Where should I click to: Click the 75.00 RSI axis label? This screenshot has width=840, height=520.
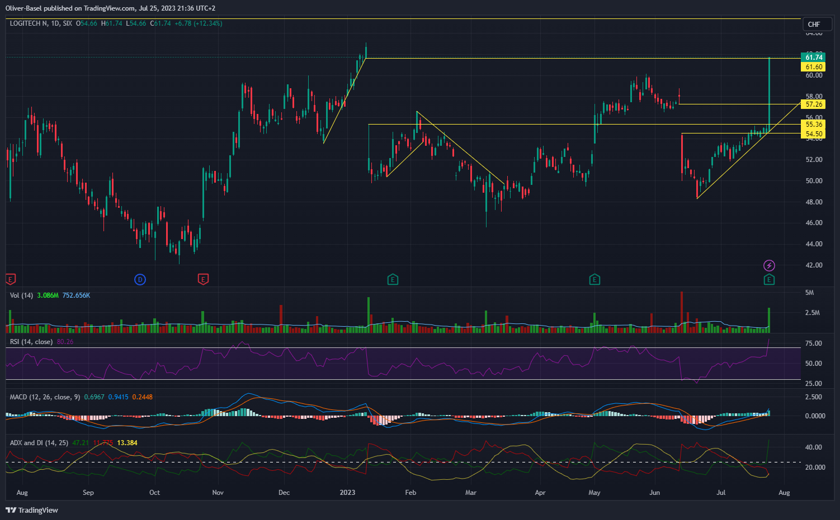click(x=814, y=343)
